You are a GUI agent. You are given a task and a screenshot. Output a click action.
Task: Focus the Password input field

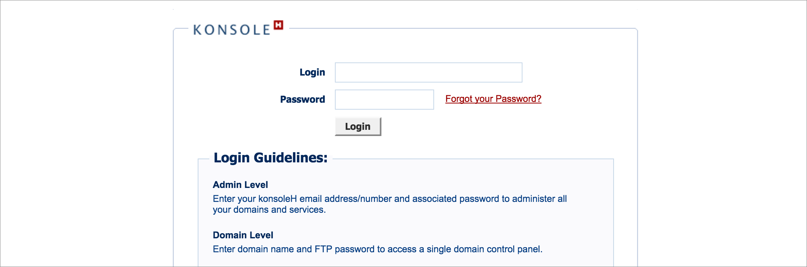coord(384,100)
